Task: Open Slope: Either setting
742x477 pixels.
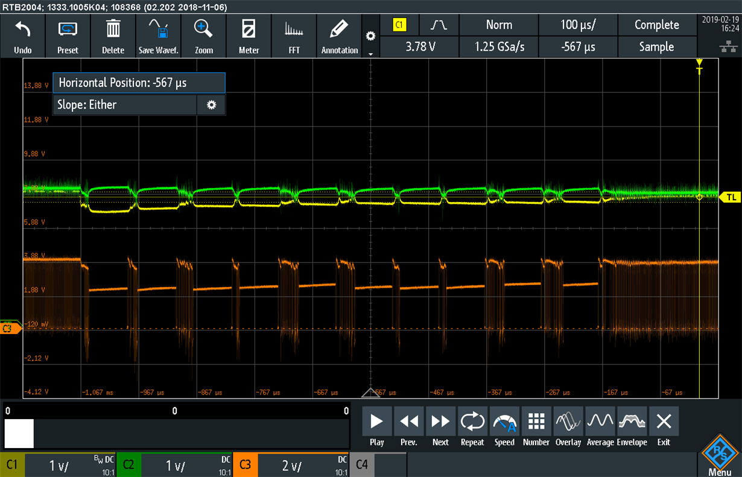Action: [125, 105]
